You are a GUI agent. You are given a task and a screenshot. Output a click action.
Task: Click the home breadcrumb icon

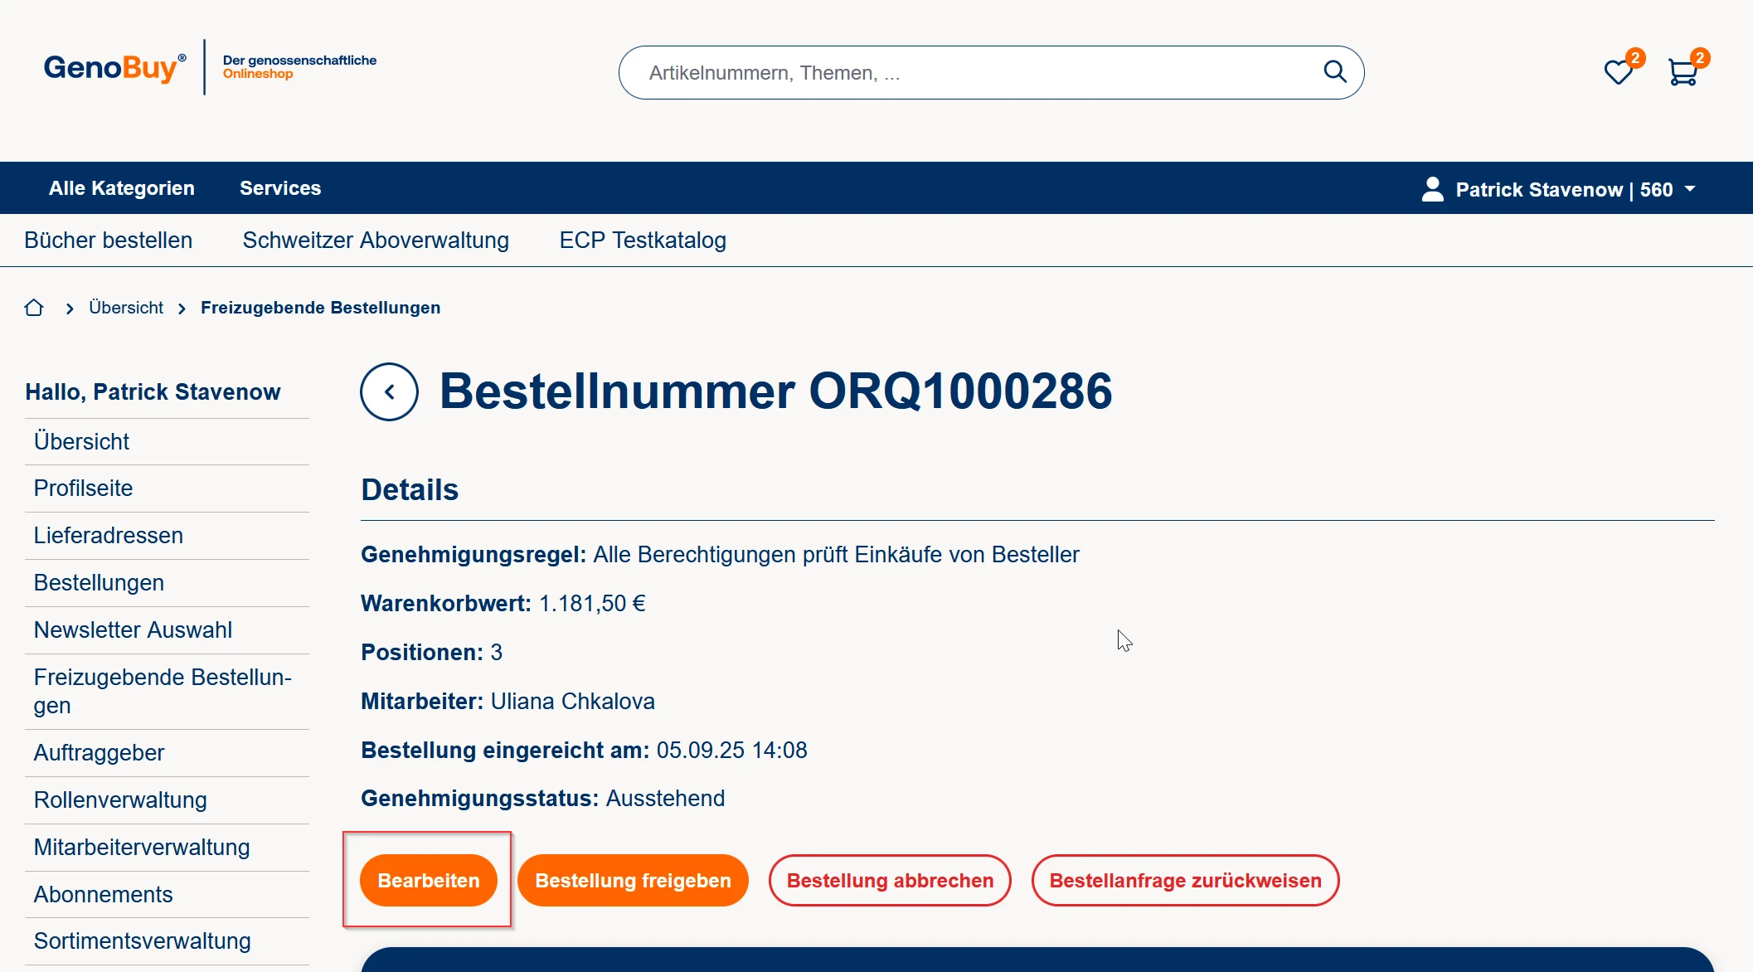(x=34, y=308)
